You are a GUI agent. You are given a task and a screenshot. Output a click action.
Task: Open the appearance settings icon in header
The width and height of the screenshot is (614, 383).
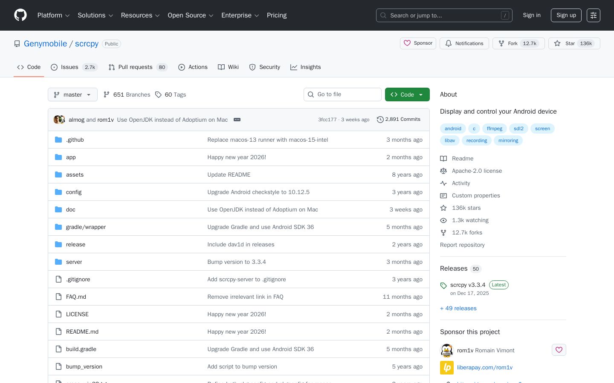[594, 15]
